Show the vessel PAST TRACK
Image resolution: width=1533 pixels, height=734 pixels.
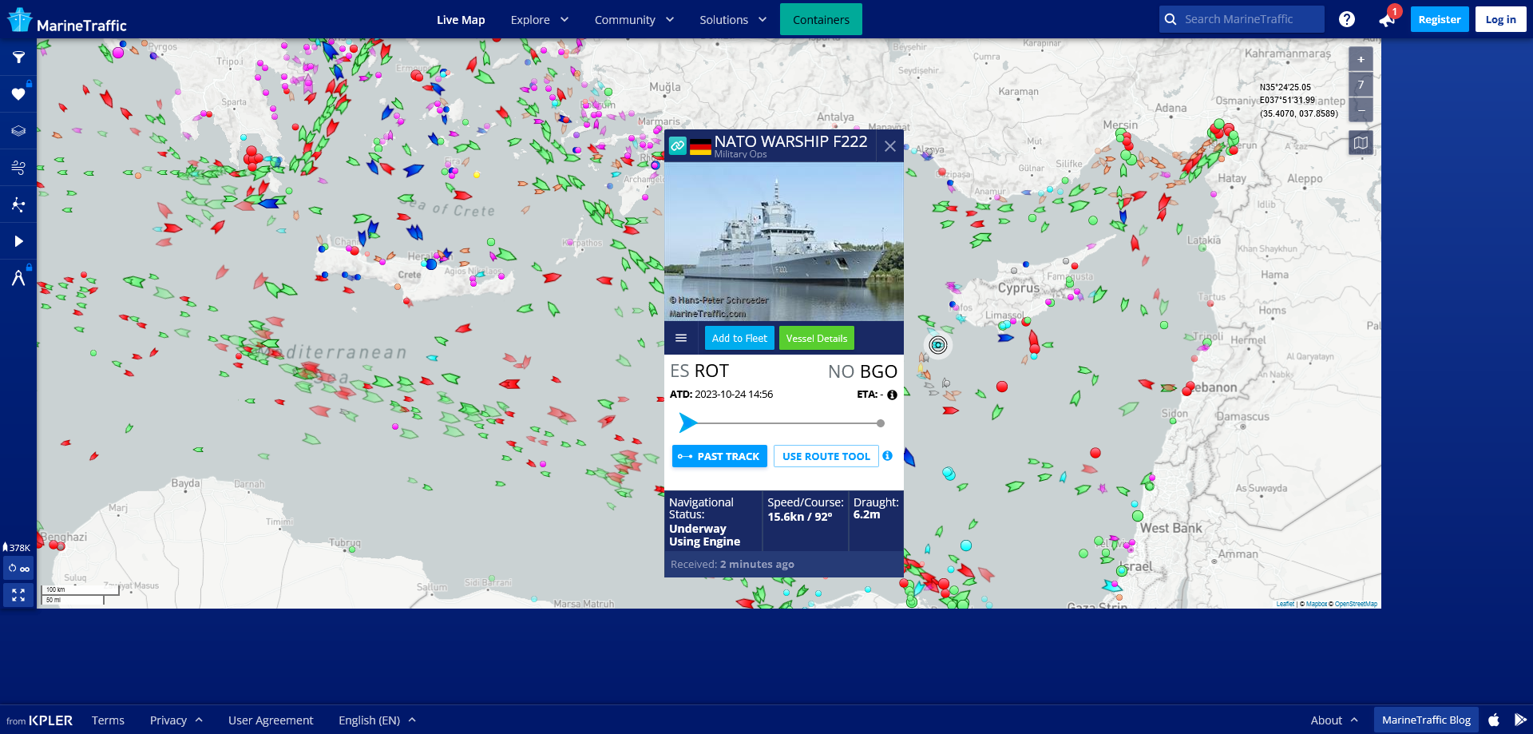point(719,456)
